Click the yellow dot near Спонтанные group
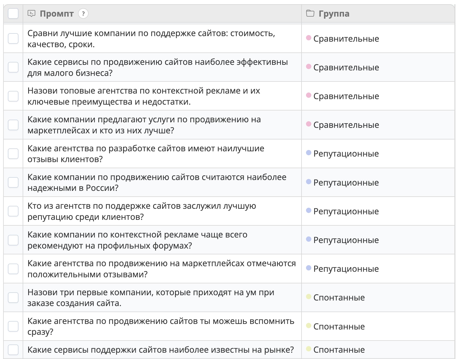456x359 pixels. point(309,297)
